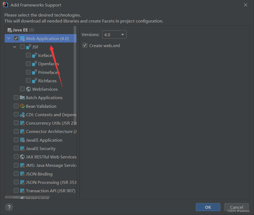Check the Batch Applications checkbox

point(16,97)
